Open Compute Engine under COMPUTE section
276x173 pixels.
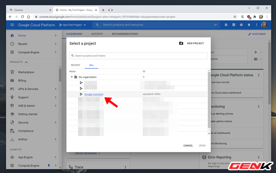pos(29,165)
